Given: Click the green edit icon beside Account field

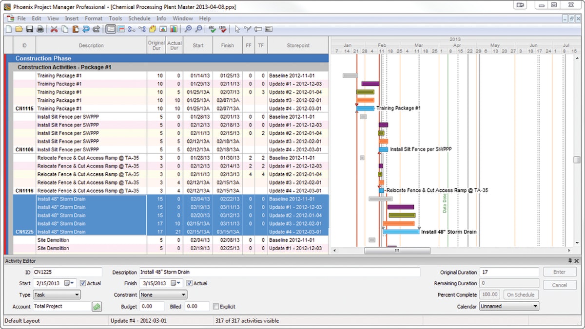Looking at the screenshot, I should pos(96,306).
